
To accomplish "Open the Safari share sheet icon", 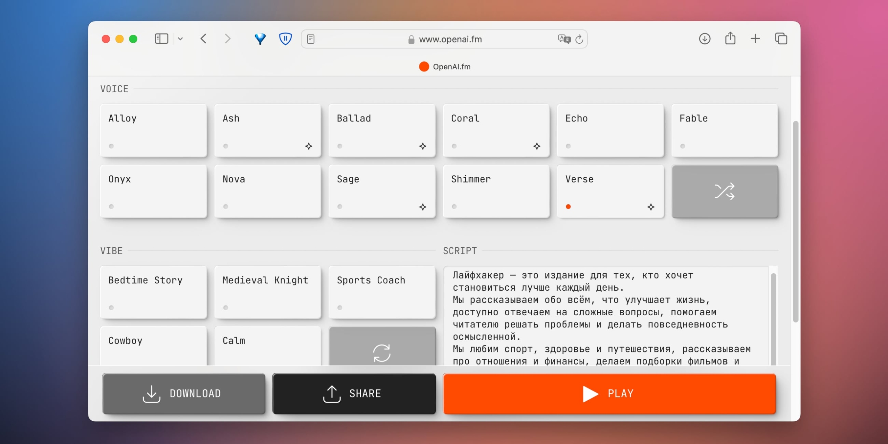I will coord(730,38).
